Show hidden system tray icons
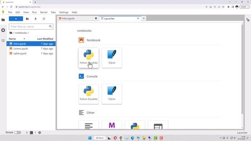This screenshot has width=251, height=141. (x=220, y=138)
